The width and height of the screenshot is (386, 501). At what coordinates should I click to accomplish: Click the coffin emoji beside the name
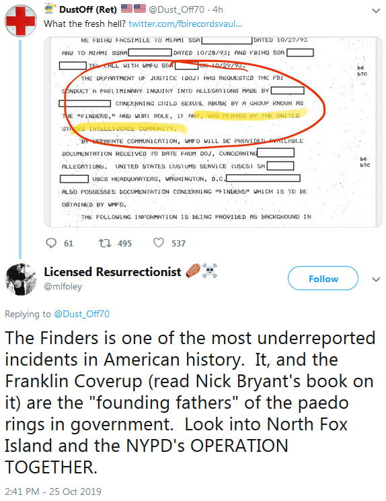193,271
